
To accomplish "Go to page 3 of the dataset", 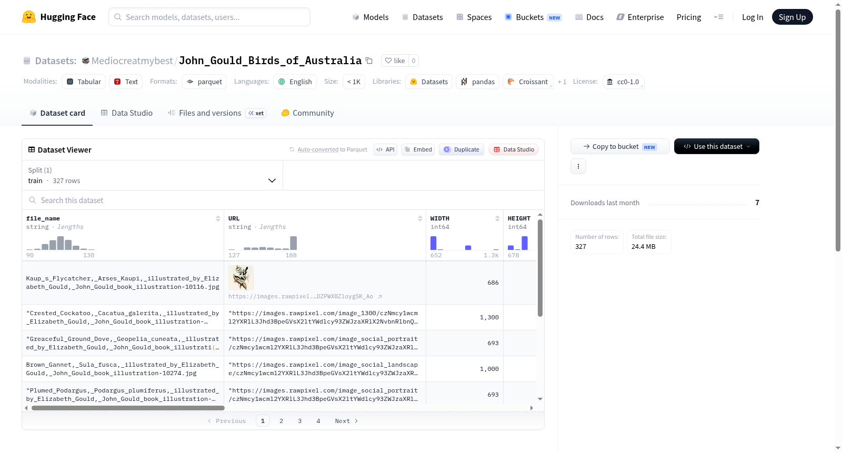I will coord(300,421).
